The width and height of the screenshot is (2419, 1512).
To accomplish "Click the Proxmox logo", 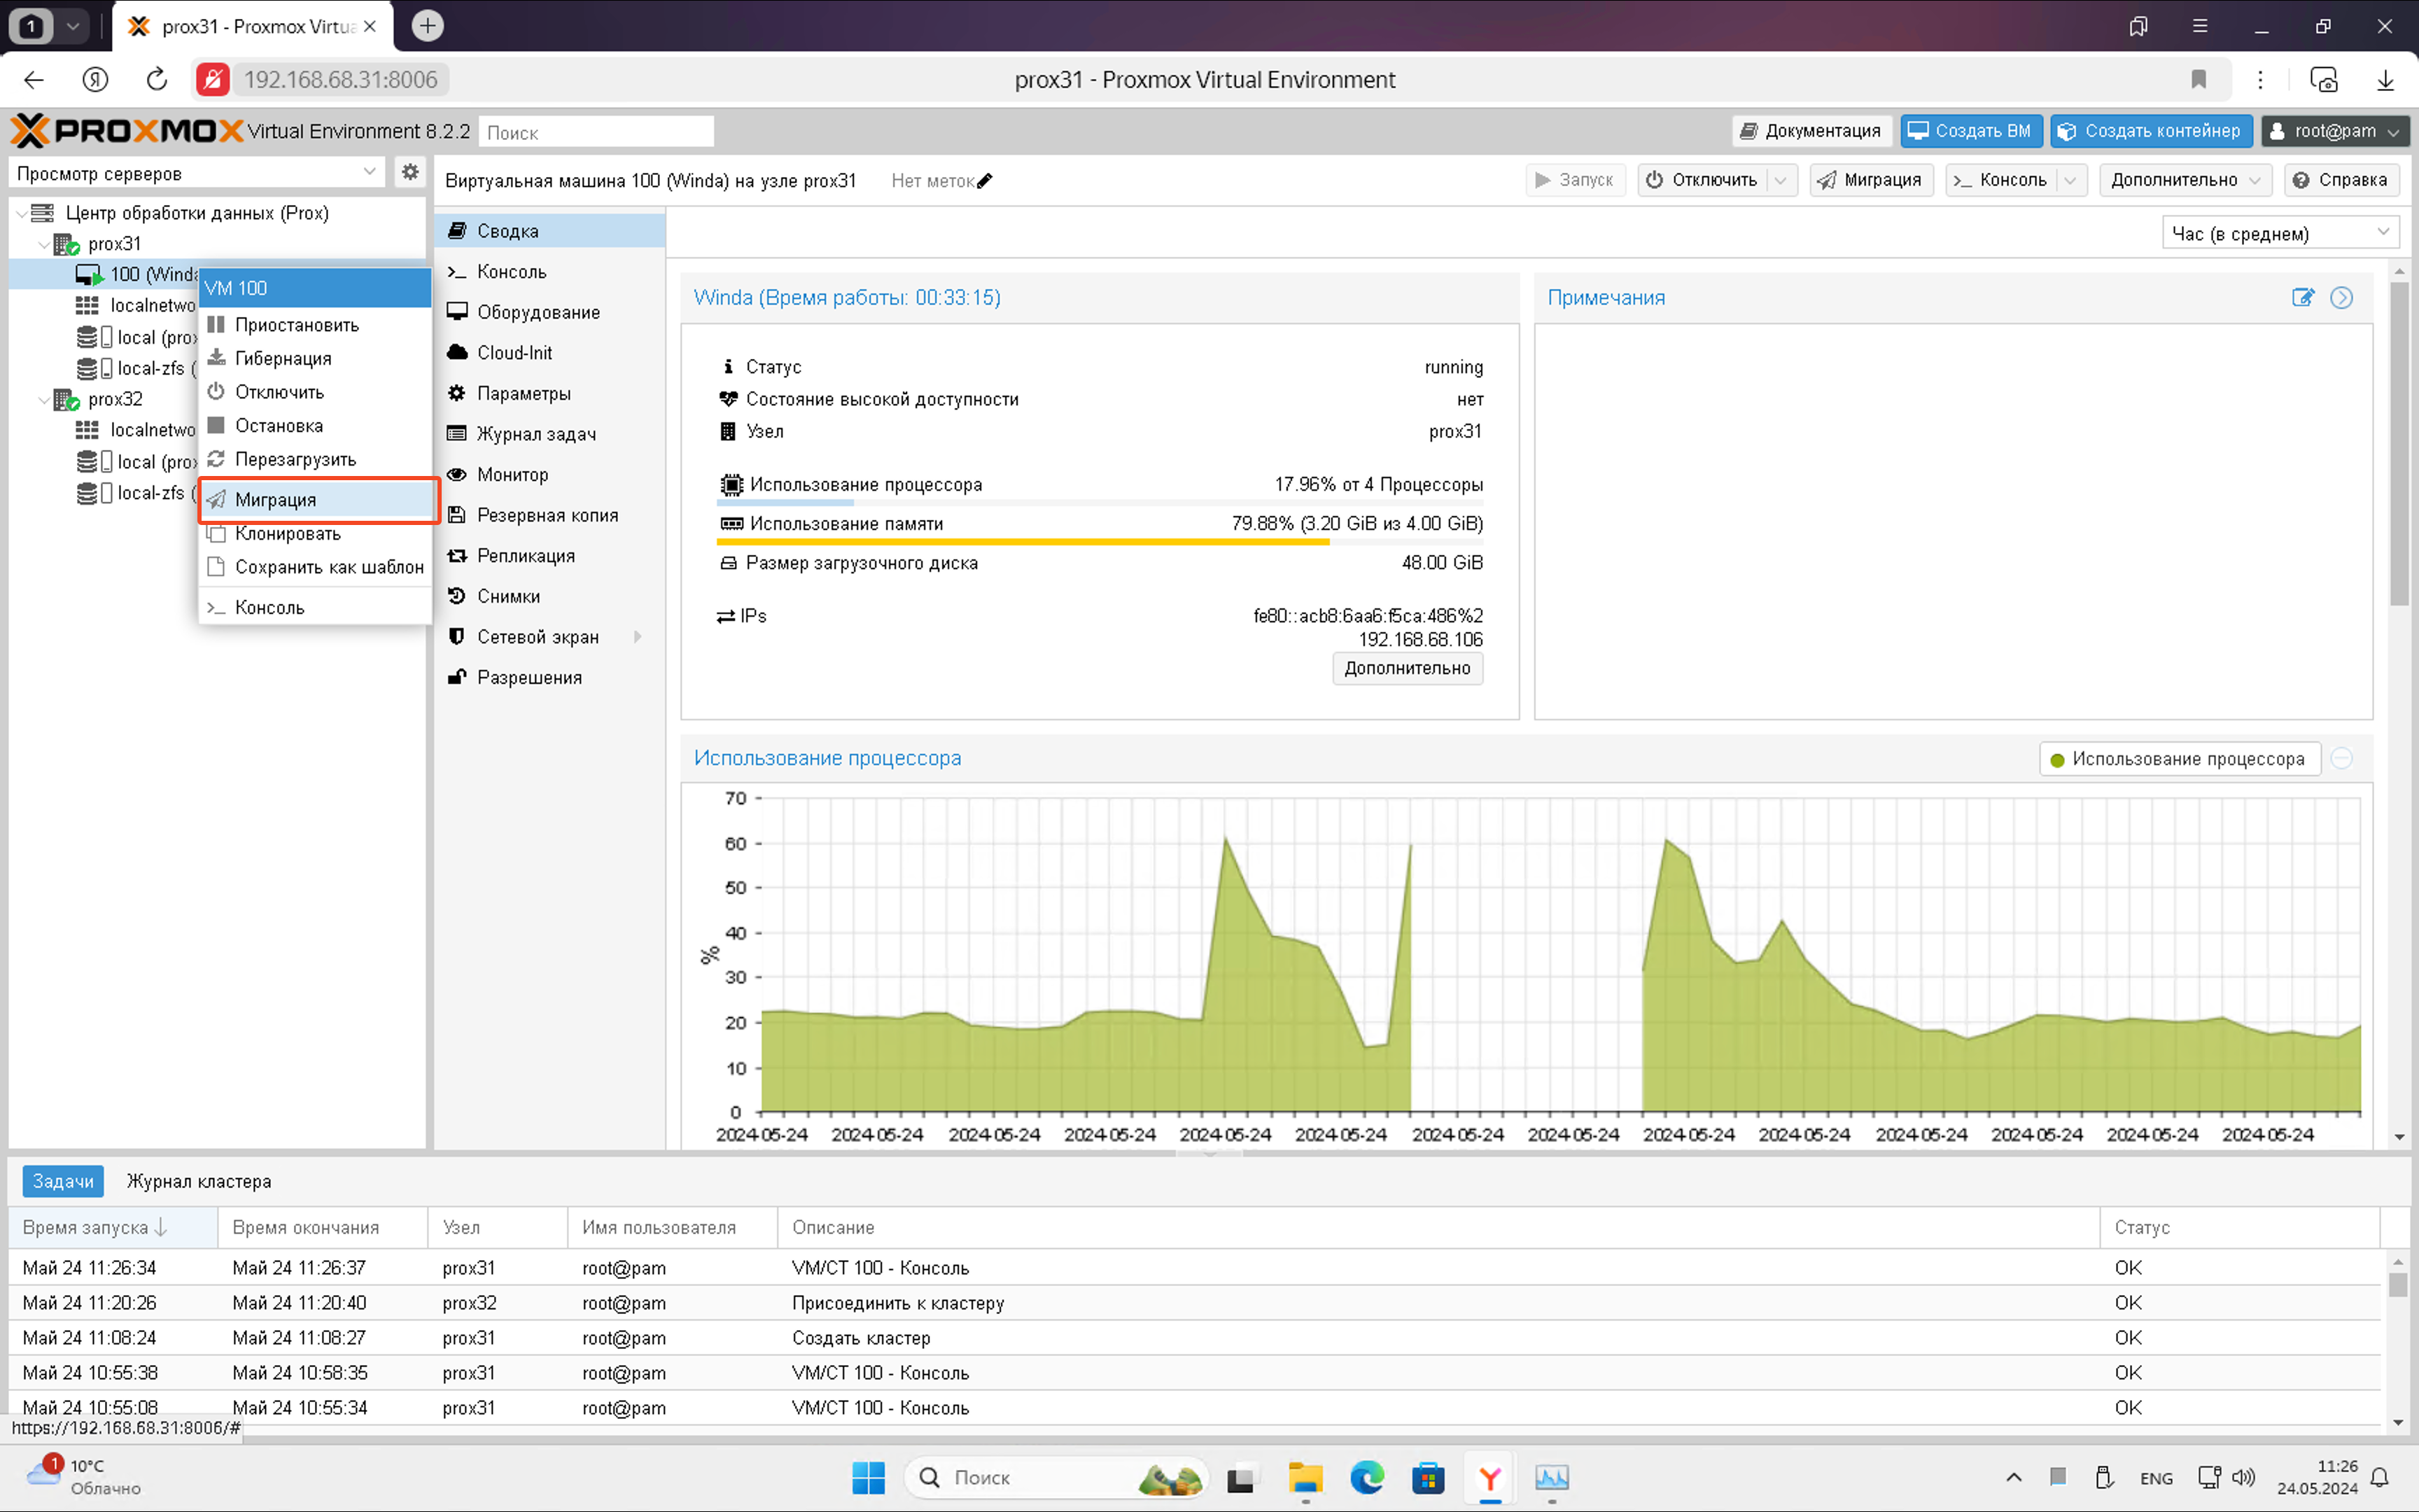I will click(x=127, y=131).
